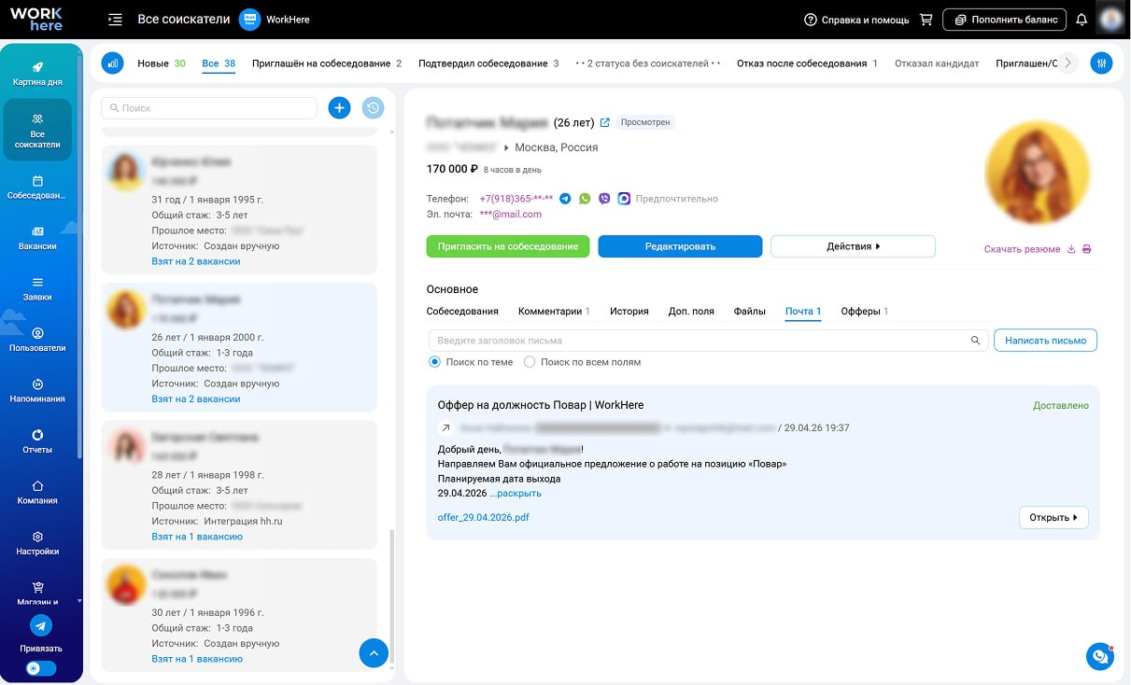The image size is (1131, 685).
Task: Open the Комментарии tab
Action: click(x=555, y=312)
